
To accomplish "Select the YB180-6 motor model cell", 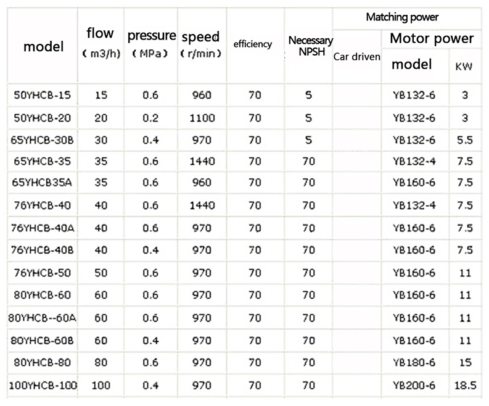I will click(x=414, y=363).
